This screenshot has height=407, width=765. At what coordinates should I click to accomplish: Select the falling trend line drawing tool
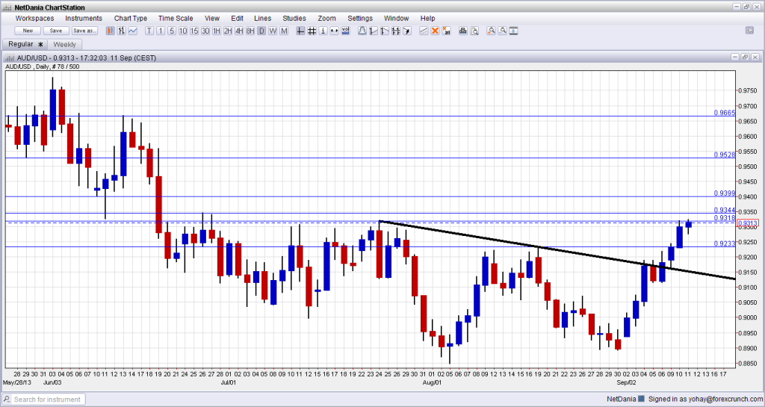(385, 31)
